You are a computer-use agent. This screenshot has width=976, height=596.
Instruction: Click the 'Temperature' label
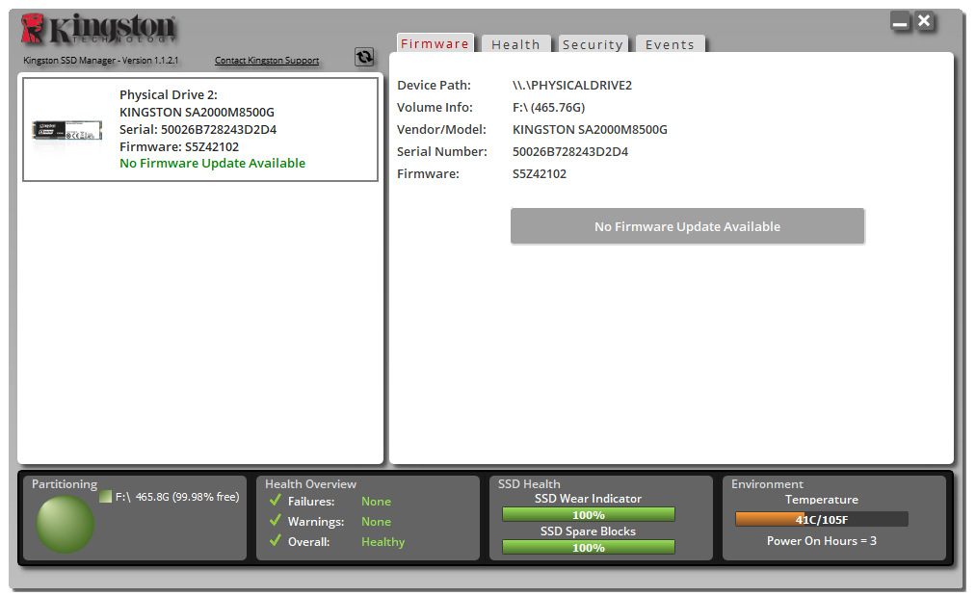822,500
